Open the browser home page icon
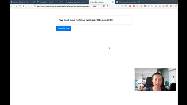Image resolution: width=187 pixels, height=105 pixels. 23,6
